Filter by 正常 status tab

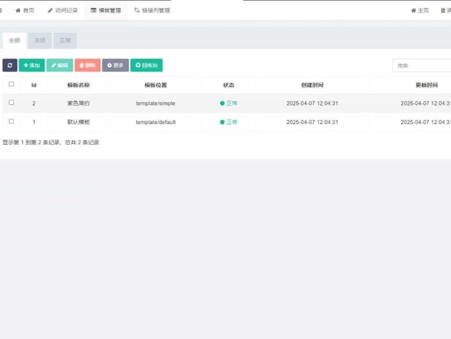pos(65,41)
